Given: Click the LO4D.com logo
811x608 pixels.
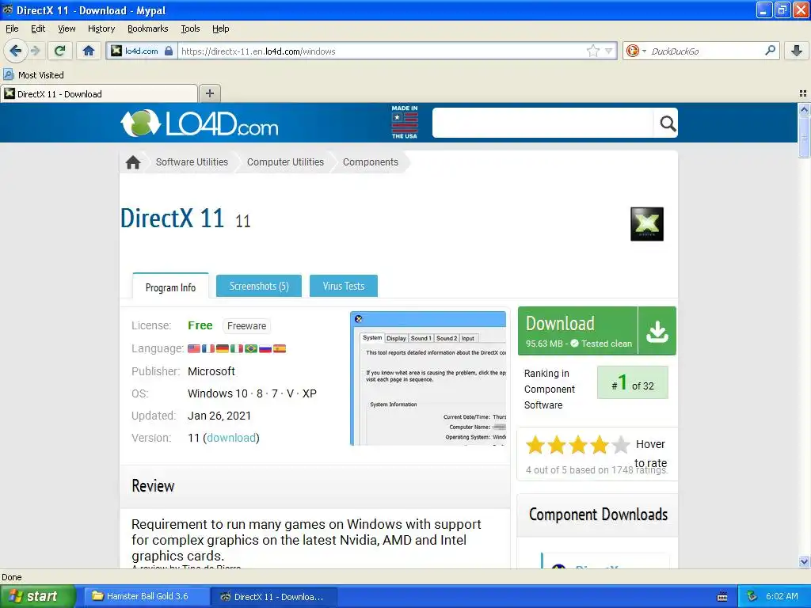Looking at the screenshot, I should 199,123.
